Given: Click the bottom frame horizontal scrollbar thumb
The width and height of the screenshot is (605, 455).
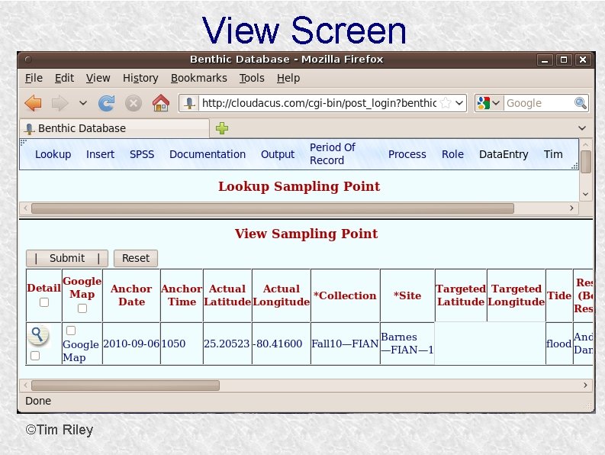Looking at the screenshot, I should tap(125, 385).
